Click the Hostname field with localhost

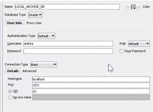pos(91,79)
